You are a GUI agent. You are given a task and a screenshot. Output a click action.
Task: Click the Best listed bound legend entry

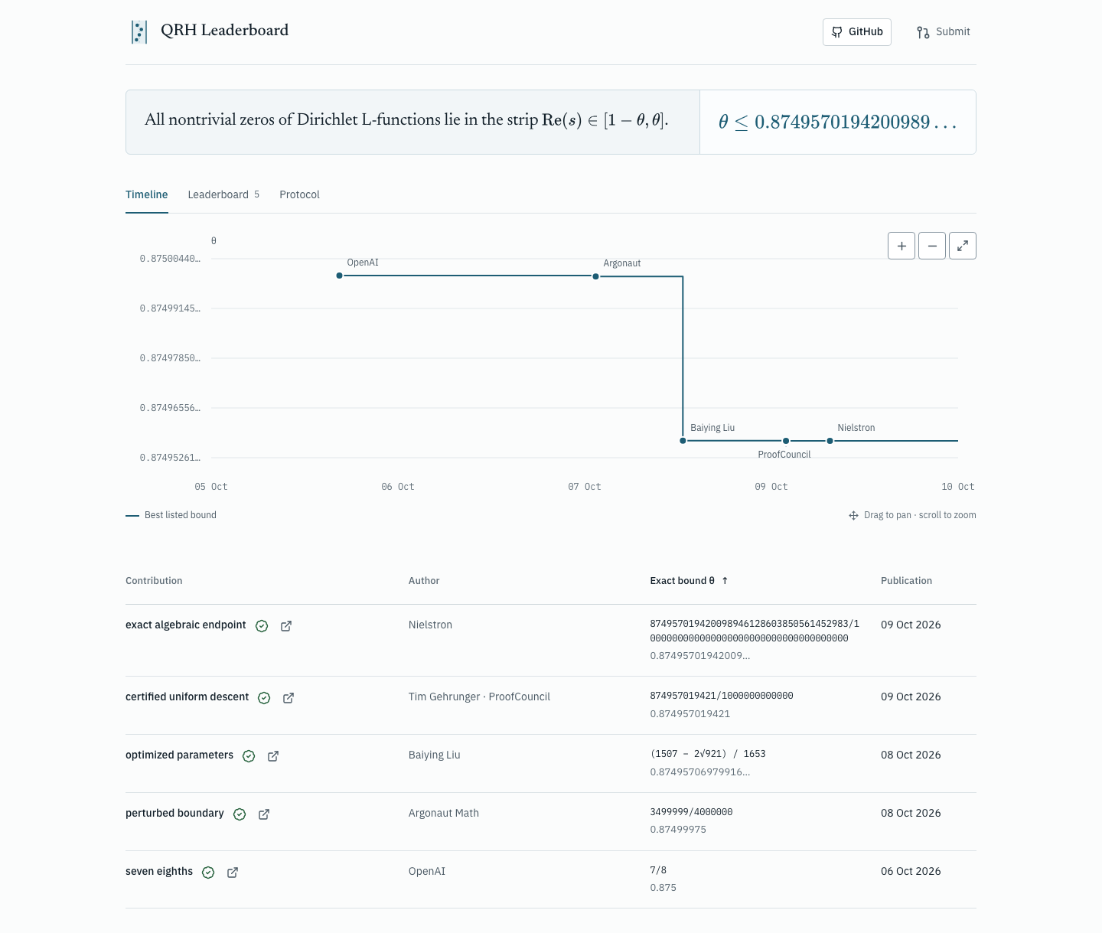(171, 515)
